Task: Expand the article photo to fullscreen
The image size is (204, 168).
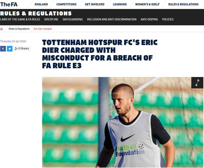Action: point(197,83)
